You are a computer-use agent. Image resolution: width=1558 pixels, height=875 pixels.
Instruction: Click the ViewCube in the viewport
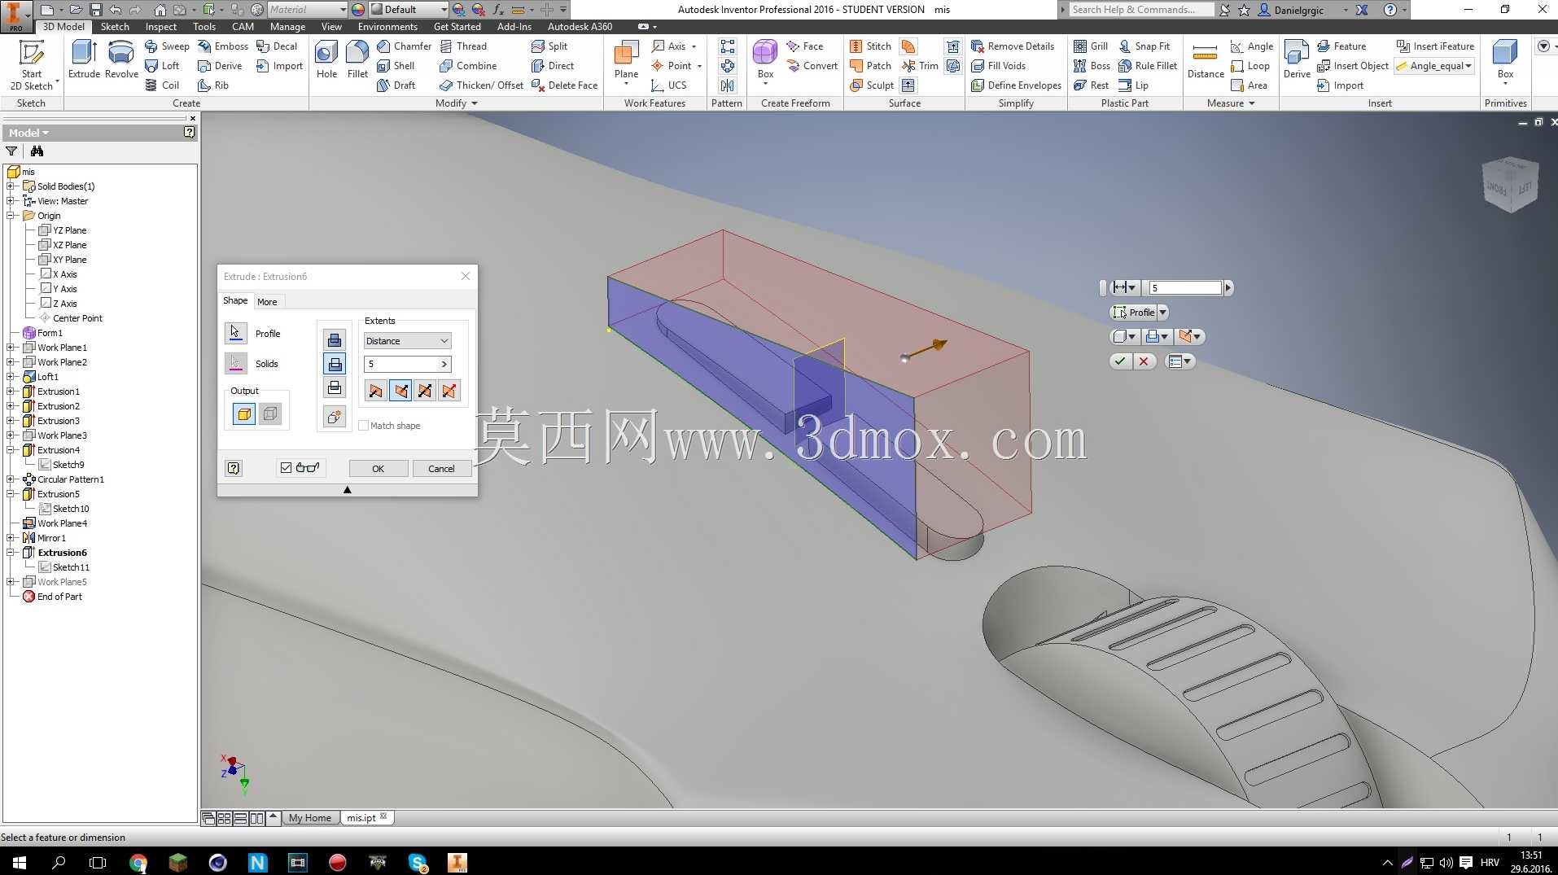(x=1510, y=184)
